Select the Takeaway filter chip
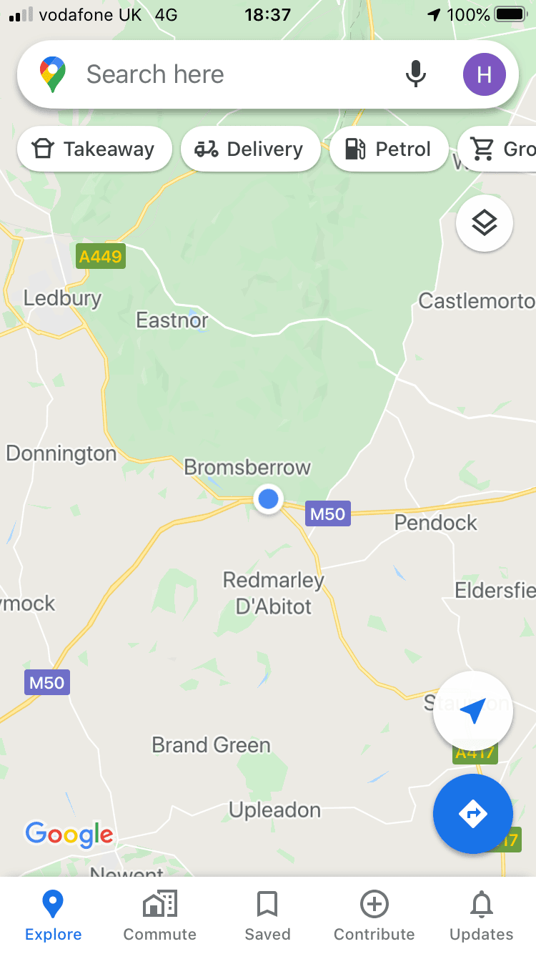The image size is (536, 954). 94,149
